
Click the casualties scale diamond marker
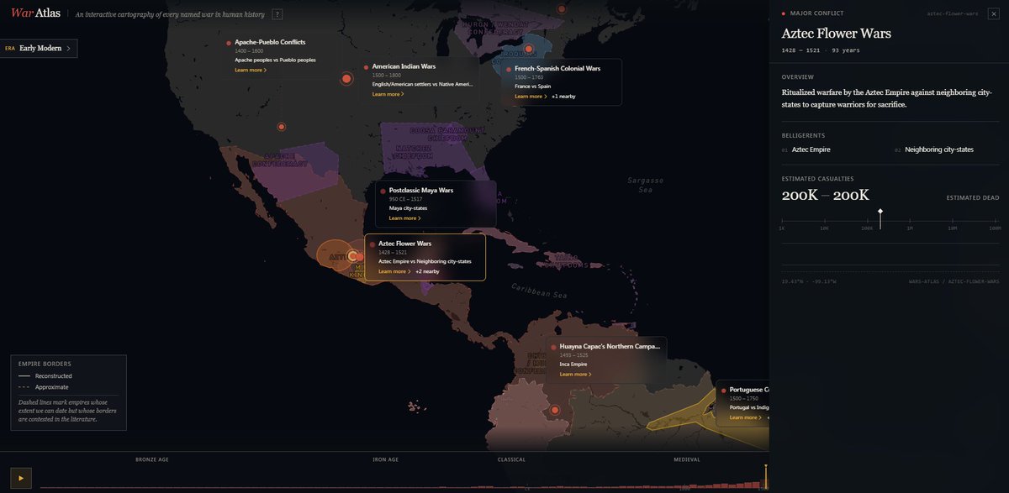(880, 212)
